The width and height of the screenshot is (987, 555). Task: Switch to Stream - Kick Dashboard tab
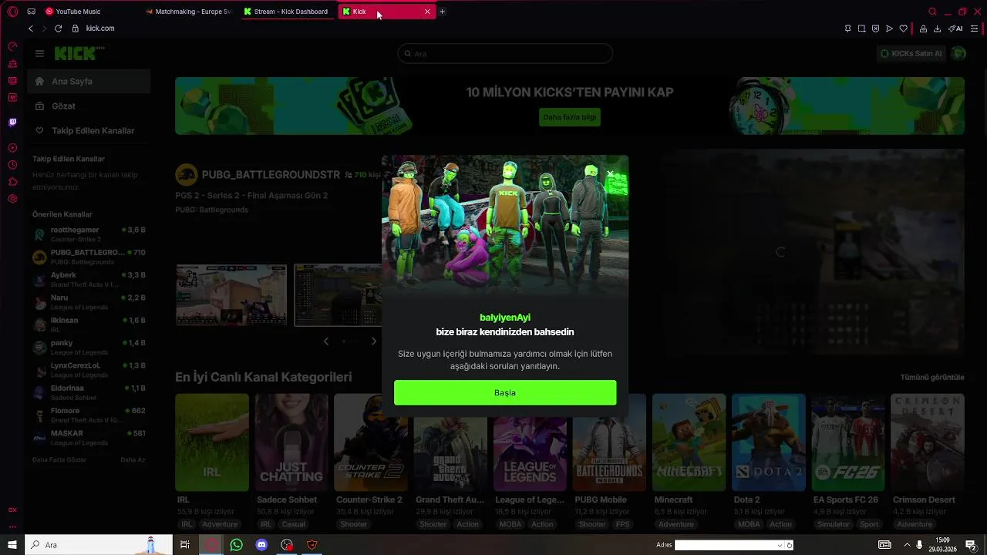[287, 12]
